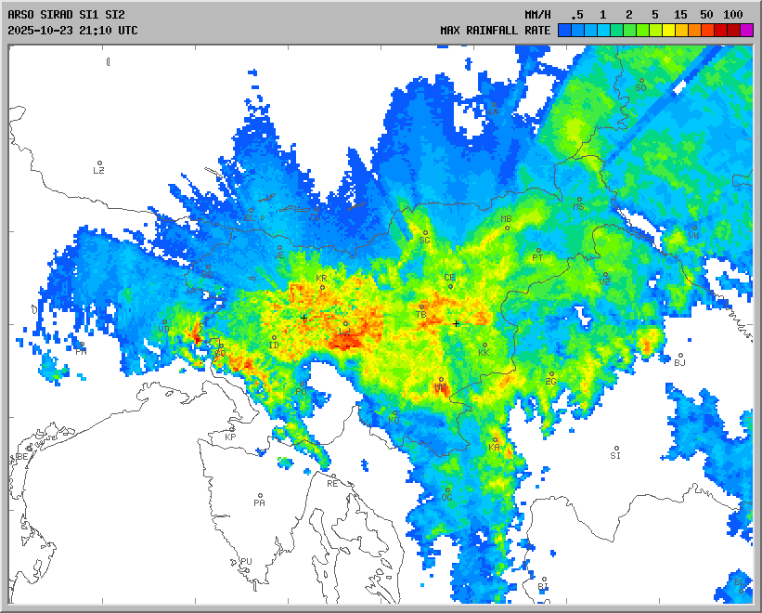Viewport: 762px width, 613px height.
Task: Select the darkest blue legend swatch
Action: [x=564, y=30]
